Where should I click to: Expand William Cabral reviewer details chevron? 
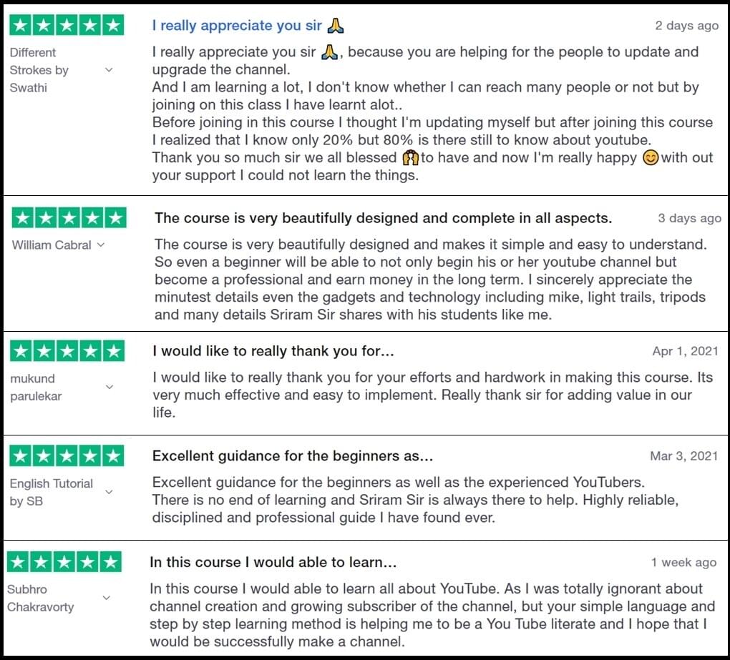[x=101, y=245]
